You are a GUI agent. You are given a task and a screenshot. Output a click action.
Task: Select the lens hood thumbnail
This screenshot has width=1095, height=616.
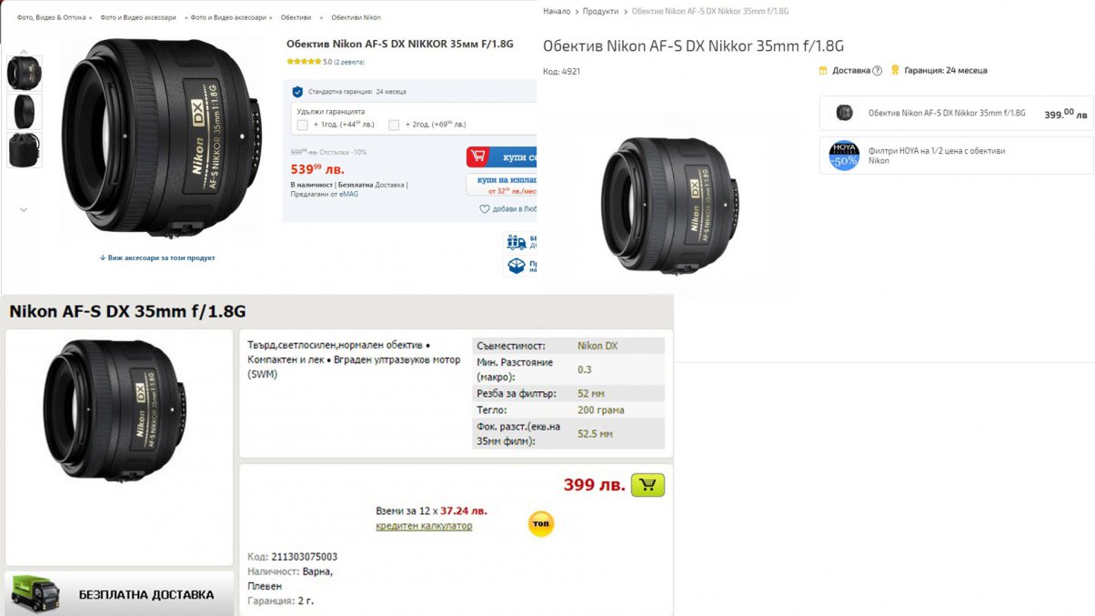(25, 112)
